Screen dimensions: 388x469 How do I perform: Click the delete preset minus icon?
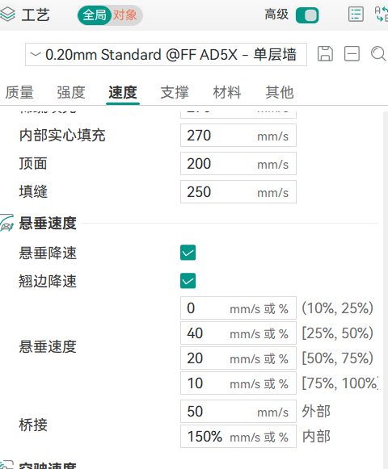coord(352,54)
